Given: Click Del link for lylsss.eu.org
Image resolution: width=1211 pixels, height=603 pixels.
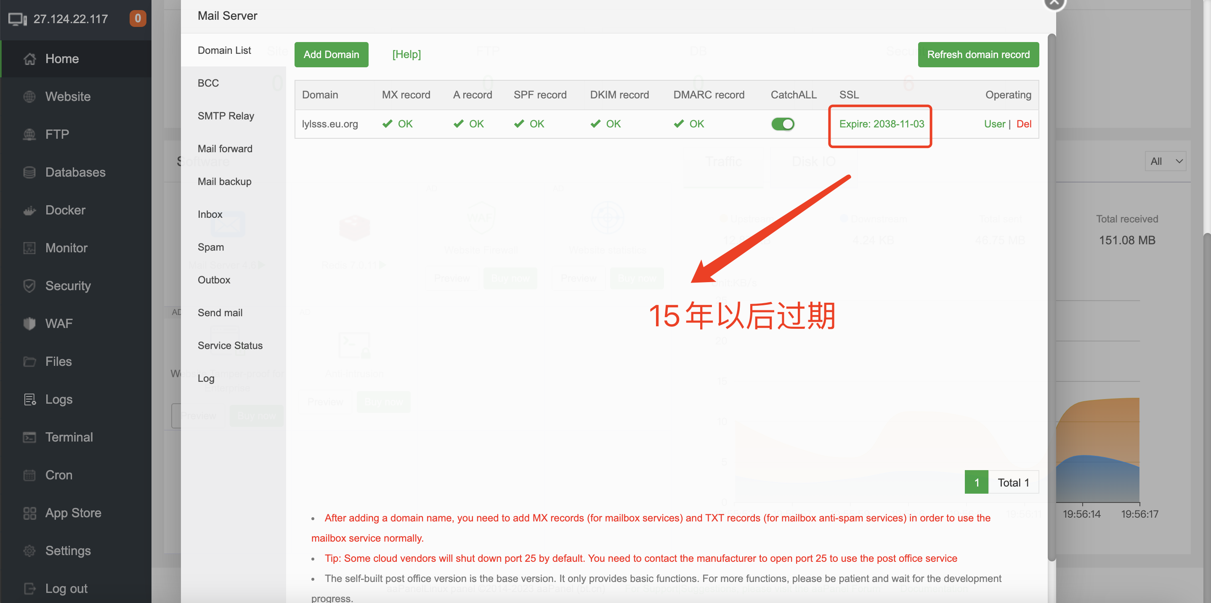Looking at the screenshot, I should coord(1023,124).
